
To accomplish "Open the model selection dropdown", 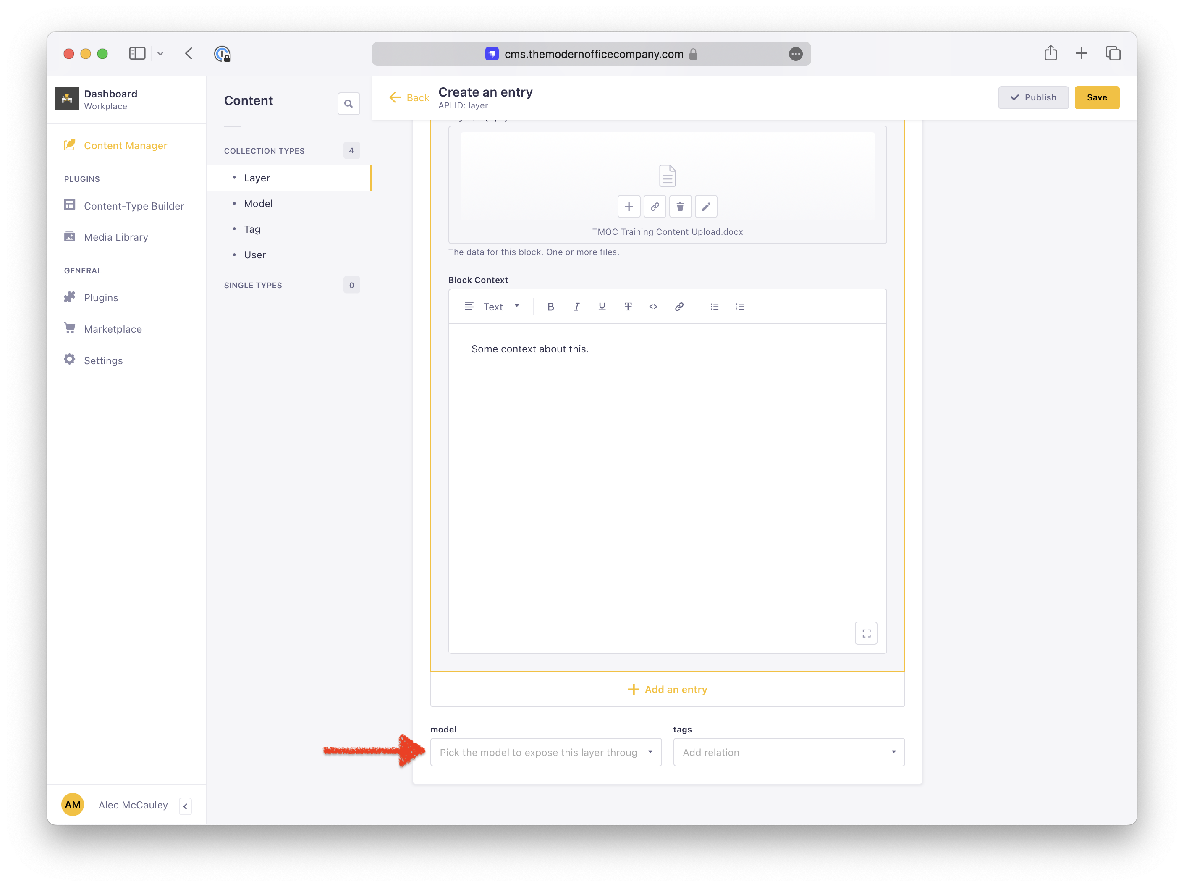I will coord(545,752).
